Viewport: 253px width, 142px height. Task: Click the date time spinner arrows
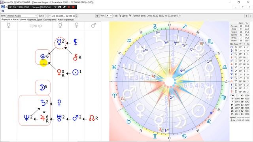point(77,16)
